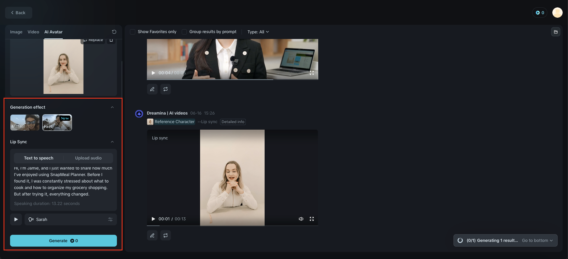Viewport: 568px width, 259px height.
Task: Click the reset settings icon
Action: click(114, 32)
